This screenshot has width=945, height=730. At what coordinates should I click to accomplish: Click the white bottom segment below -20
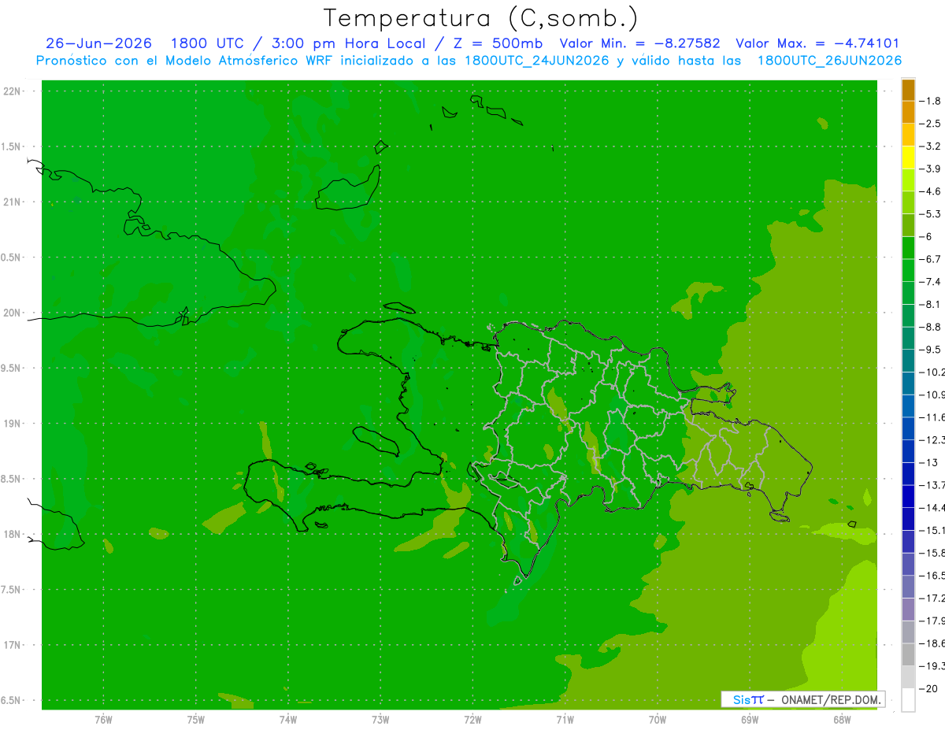908,700
